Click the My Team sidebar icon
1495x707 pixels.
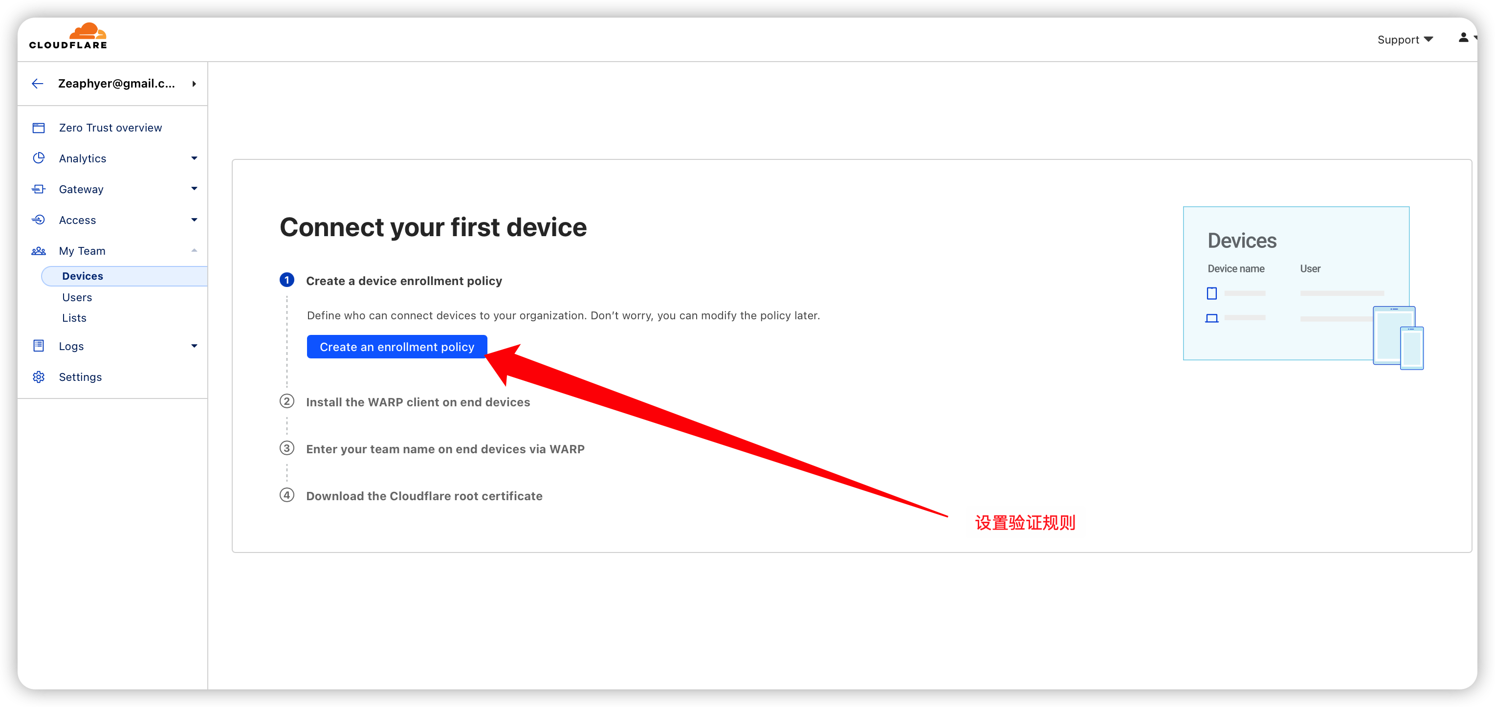[x=39, y=251]
